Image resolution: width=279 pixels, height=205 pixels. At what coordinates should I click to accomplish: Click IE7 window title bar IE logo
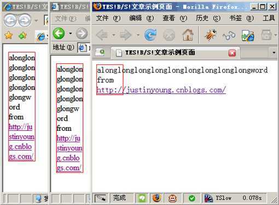(8, 7)
